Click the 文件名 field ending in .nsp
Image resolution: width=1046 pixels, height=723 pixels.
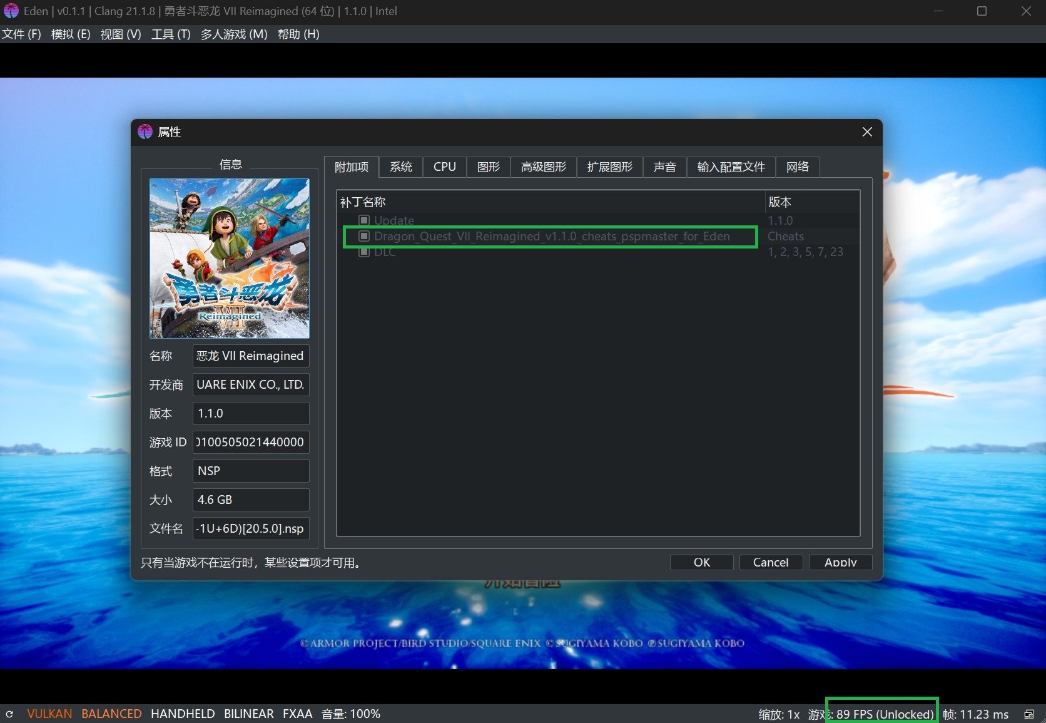[251, 528]
